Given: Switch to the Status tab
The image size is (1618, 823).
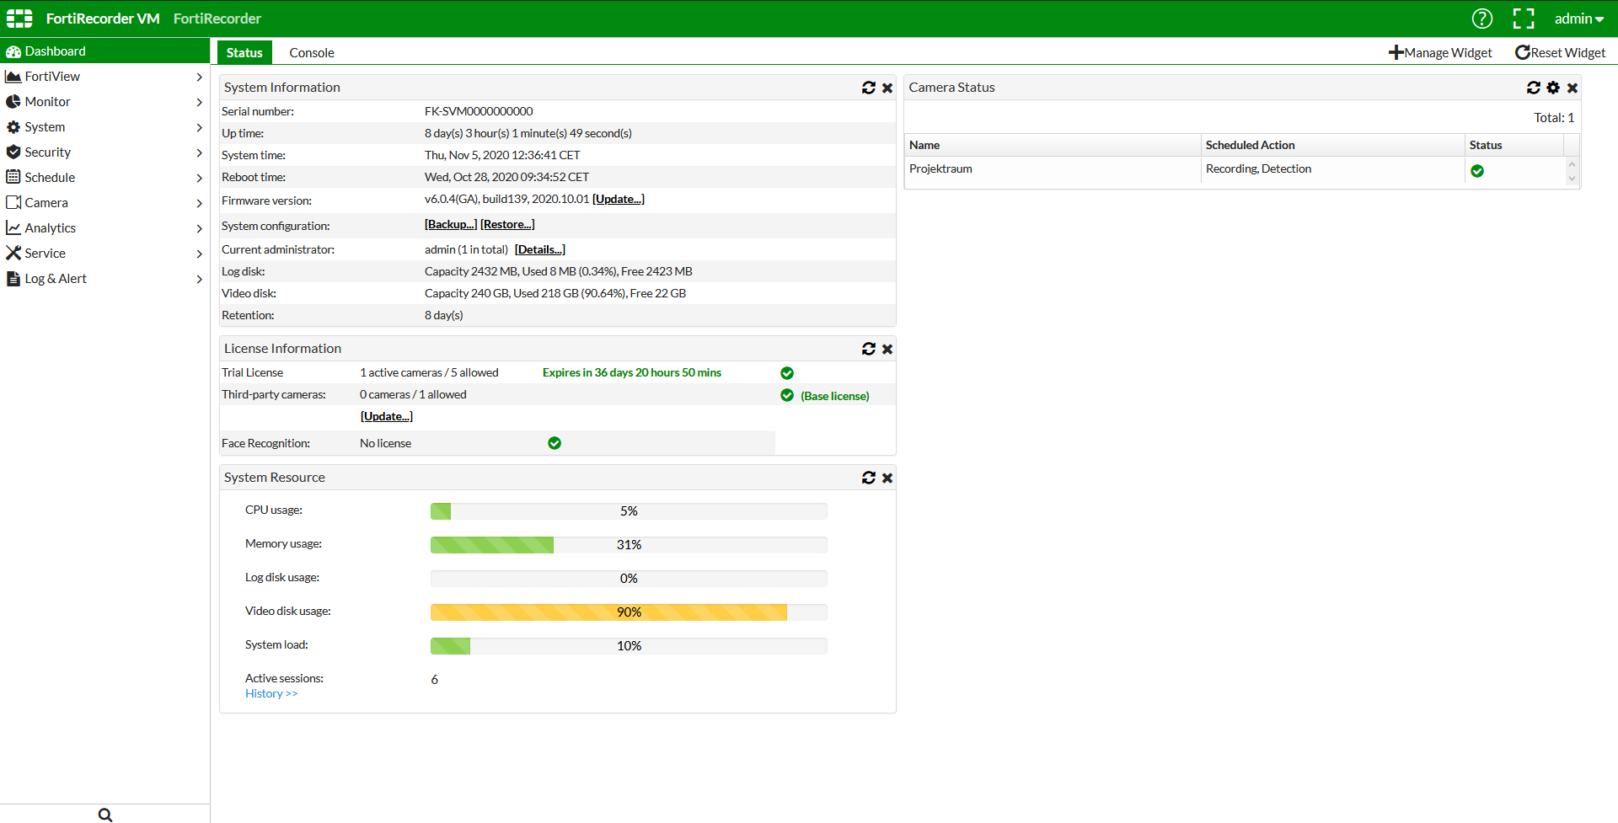Looking at the screenshot, I should pyautogui.click(x=244, y=52).
